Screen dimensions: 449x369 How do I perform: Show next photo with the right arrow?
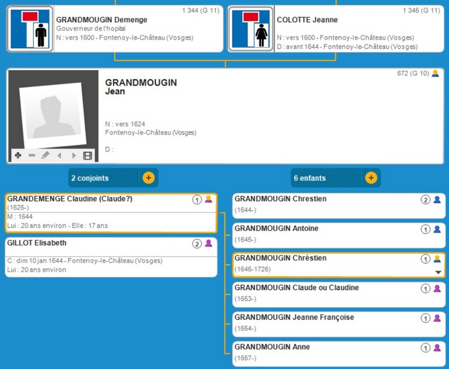(x=74, y=156)
